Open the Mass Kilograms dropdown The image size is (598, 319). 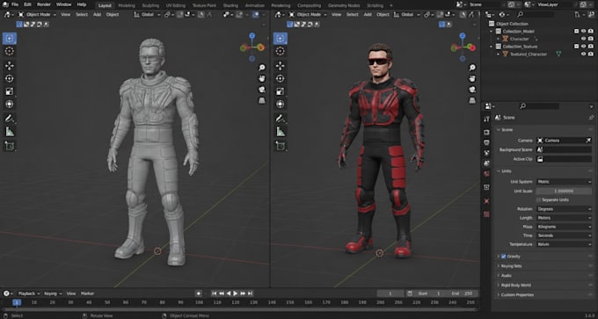tap(564, 227)
